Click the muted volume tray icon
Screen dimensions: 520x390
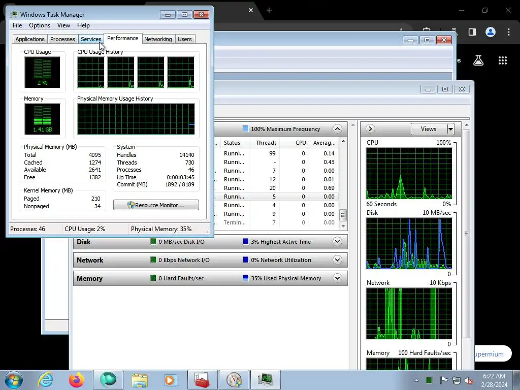469,381
